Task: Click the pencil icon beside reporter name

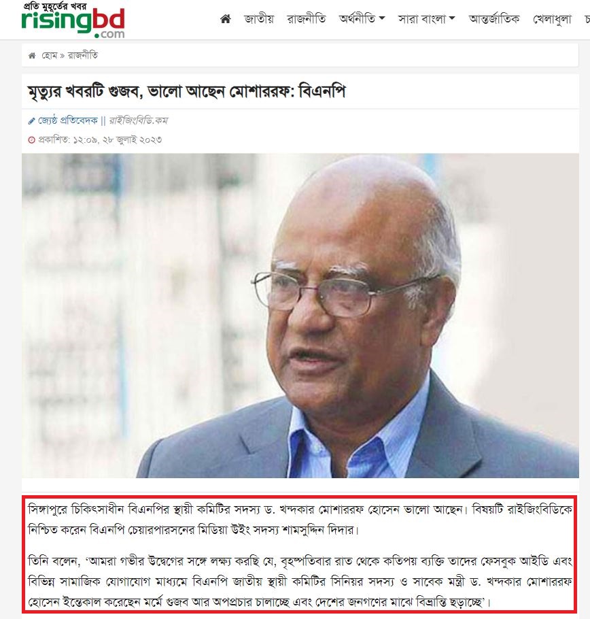Action: [x=31, y=121]
